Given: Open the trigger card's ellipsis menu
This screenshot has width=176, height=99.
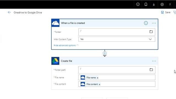Looking at the screenshot, I should point(154,23).
